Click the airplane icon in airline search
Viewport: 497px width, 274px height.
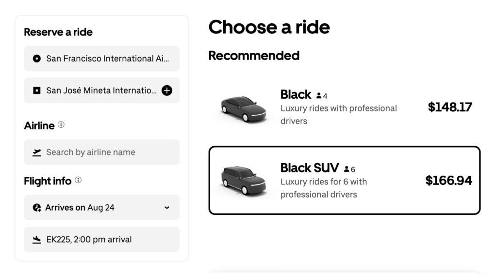point(37,152)
